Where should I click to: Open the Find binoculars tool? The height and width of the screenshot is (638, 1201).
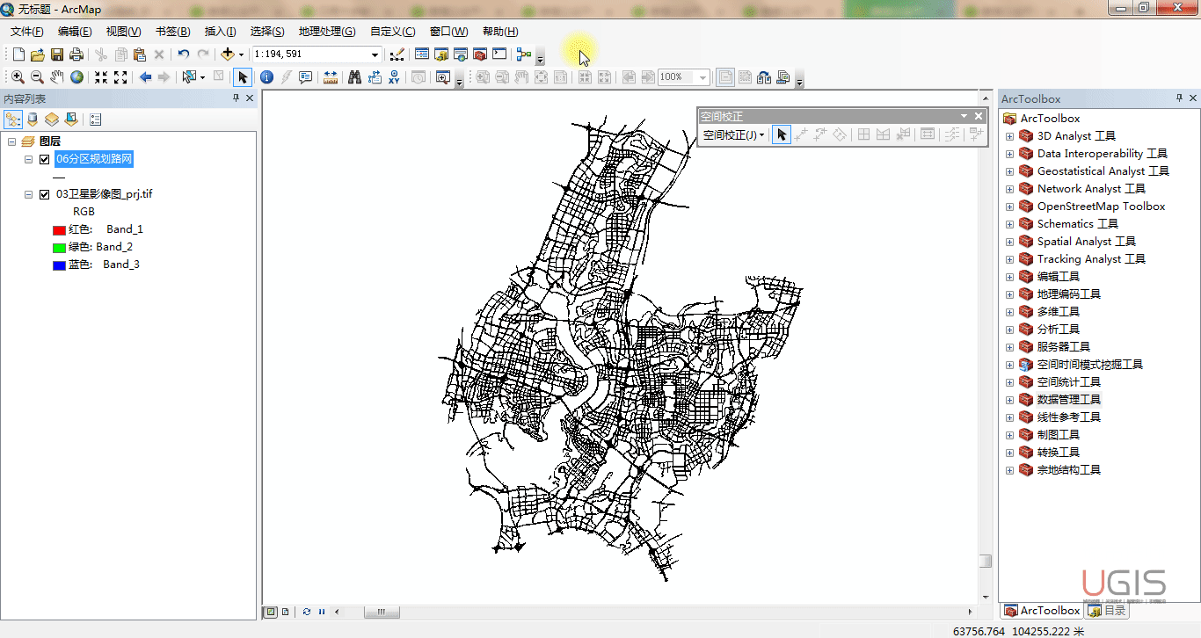click(354, 77)
